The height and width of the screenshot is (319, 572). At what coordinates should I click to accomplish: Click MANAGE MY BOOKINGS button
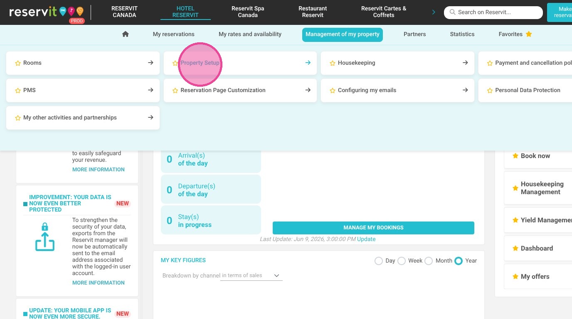pos(373,228)
